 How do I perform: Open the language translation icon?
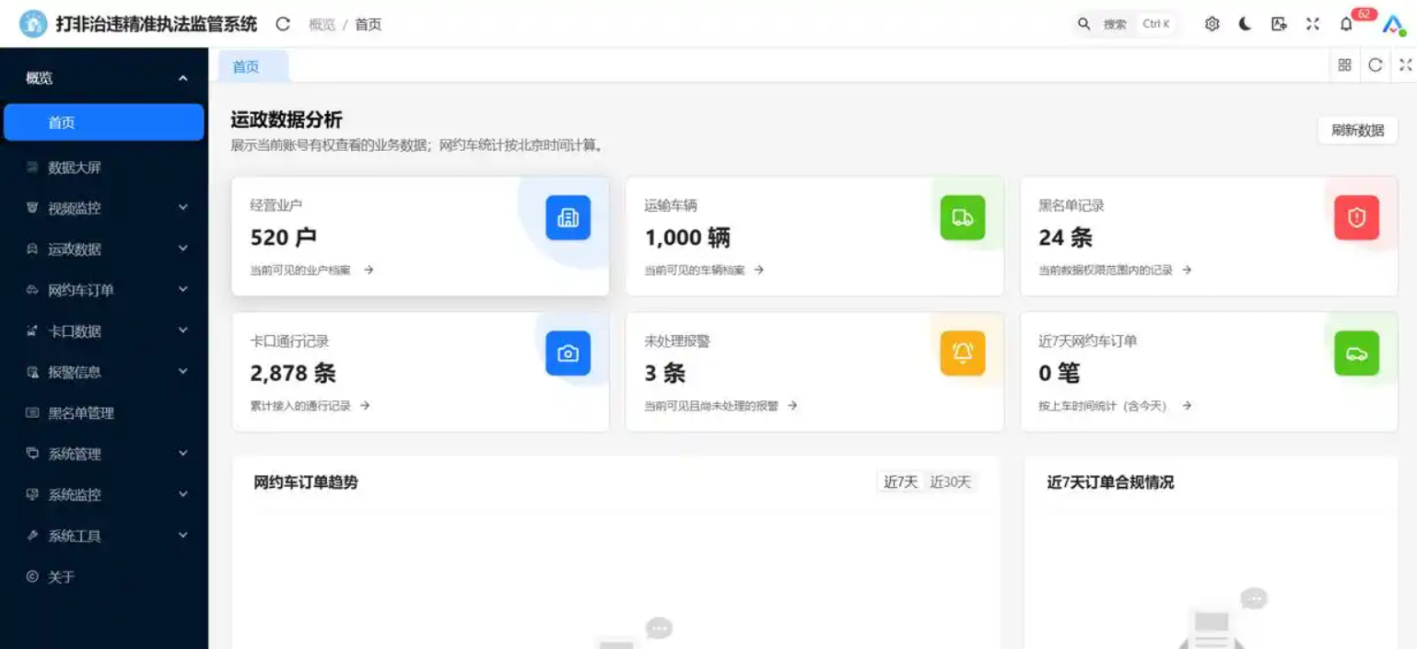coord(1279,24)
